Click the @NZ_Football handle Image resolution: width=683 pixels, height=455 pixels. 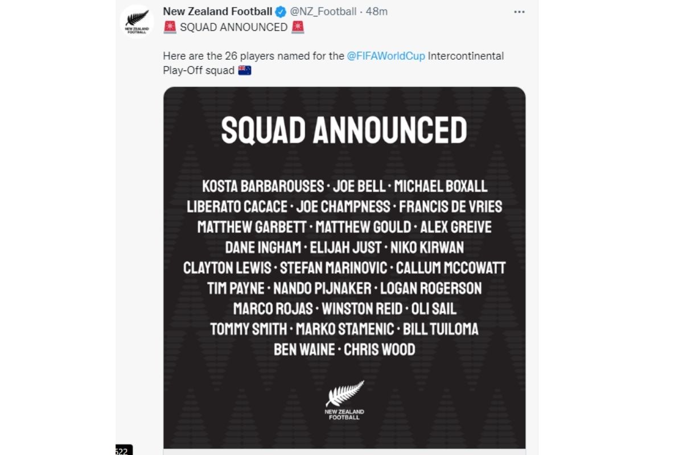click(323, 12)
